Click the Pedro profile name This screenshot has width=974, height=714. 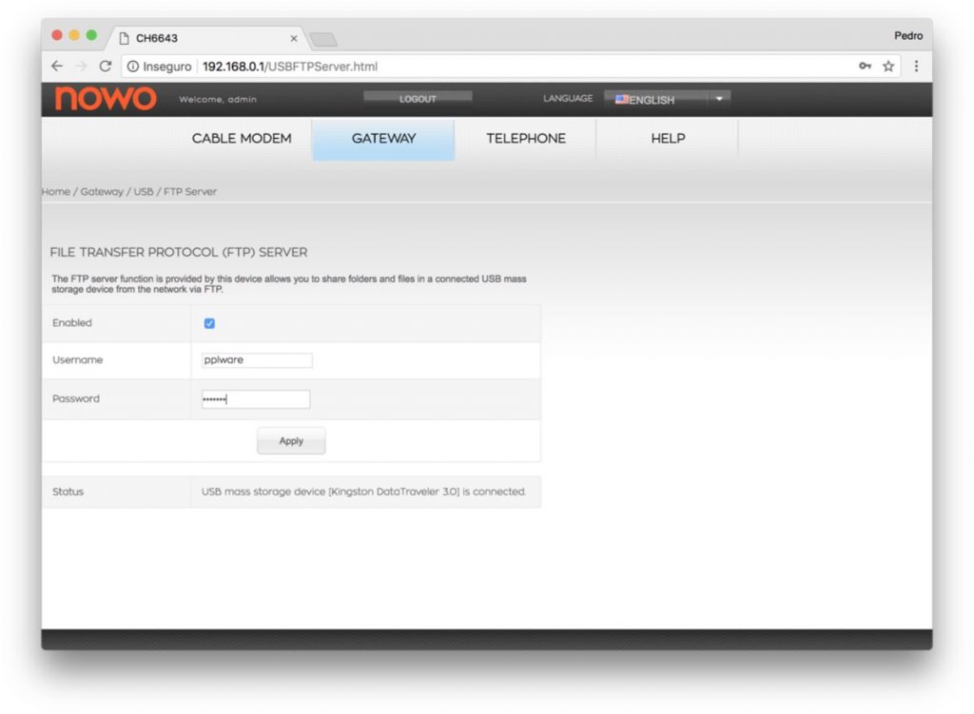908,35
